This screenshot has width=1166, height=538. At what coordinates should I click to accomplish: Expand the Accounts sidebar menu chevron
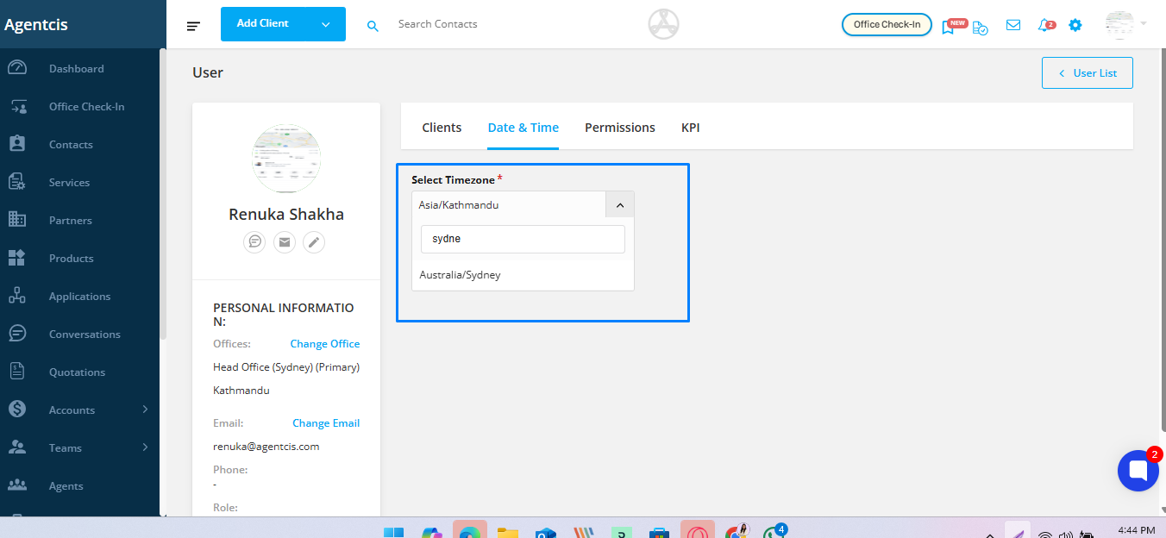[145, 410]
